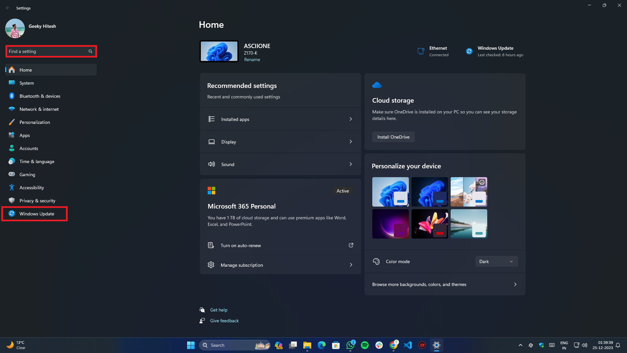Open the Color mode dropdown set to Dark
This screenshot has width=627, height=353.
point(496,261)
